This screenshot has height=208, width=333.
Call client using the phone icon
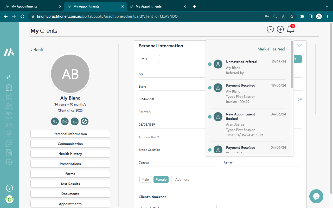55,121
